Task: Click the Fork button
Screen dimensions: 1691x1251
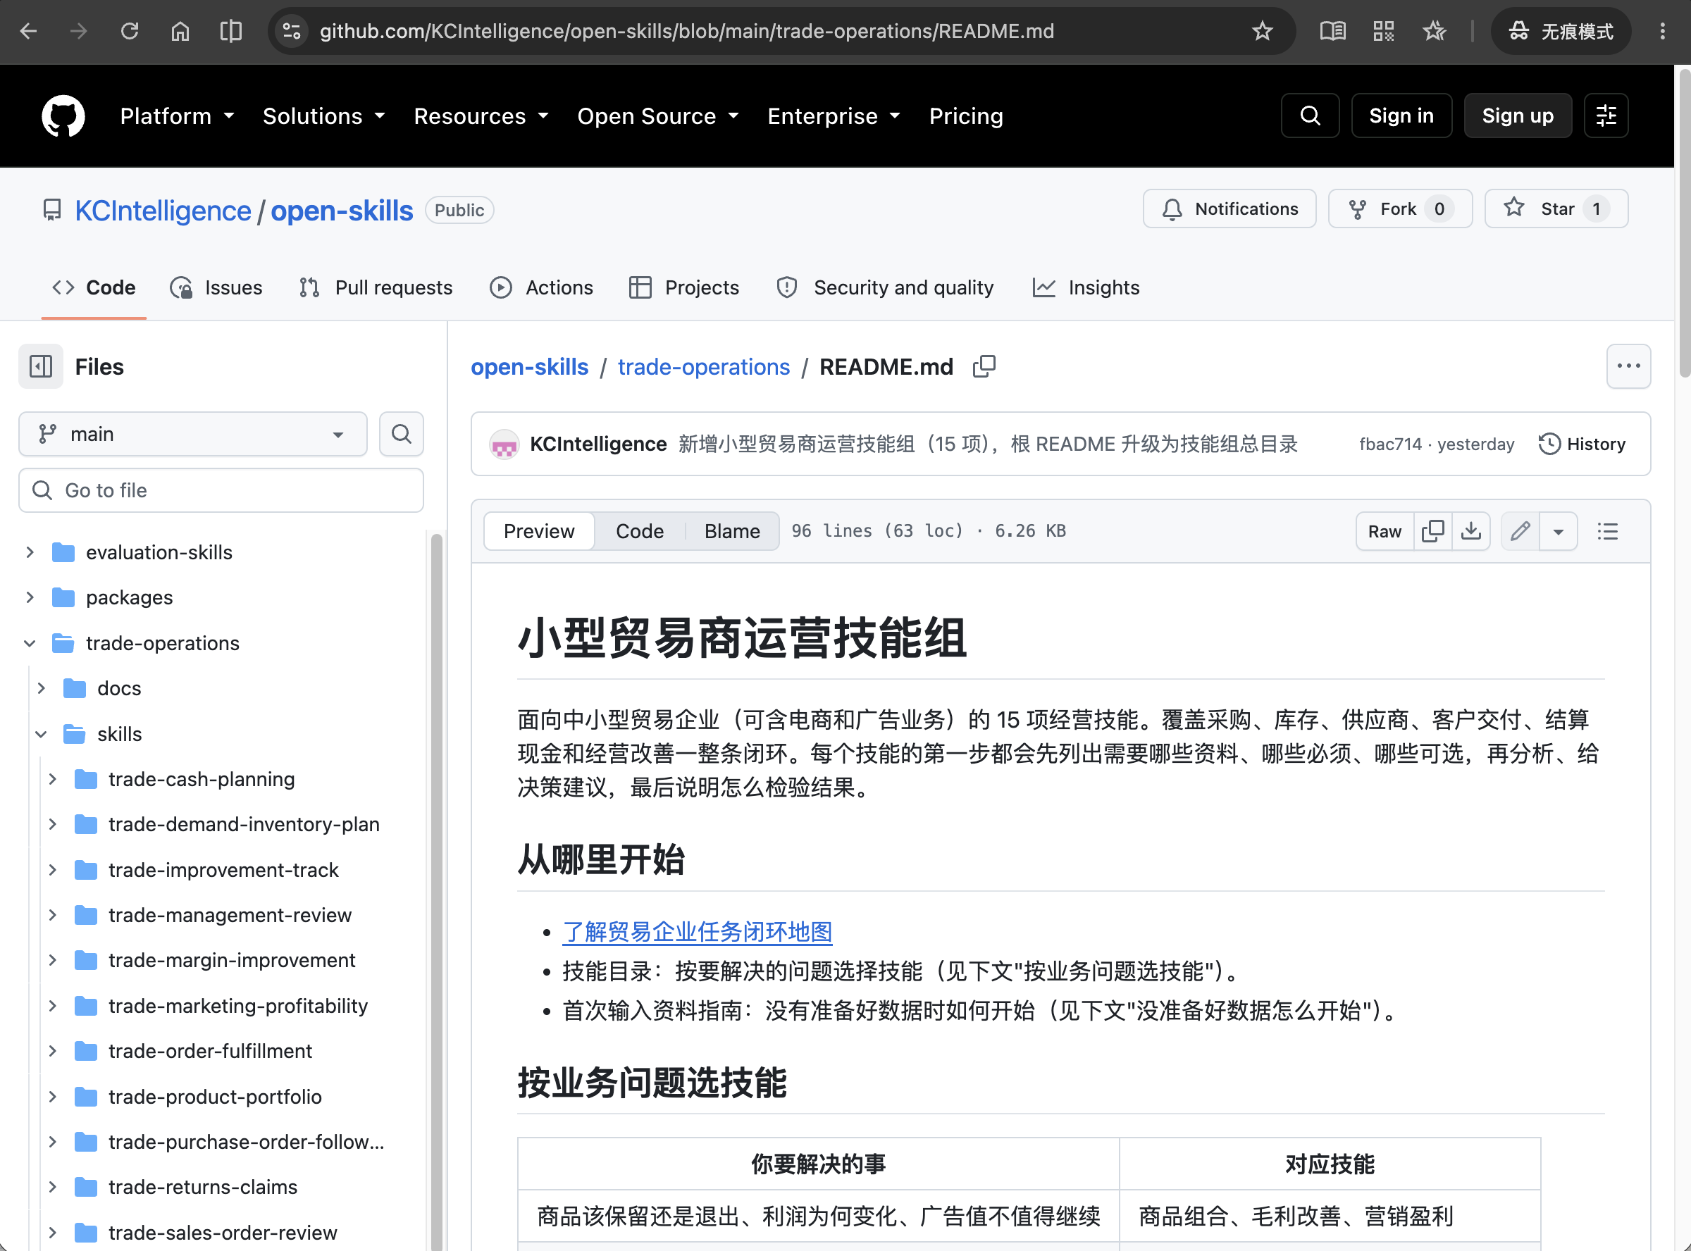Action: tap(1399, 209)
